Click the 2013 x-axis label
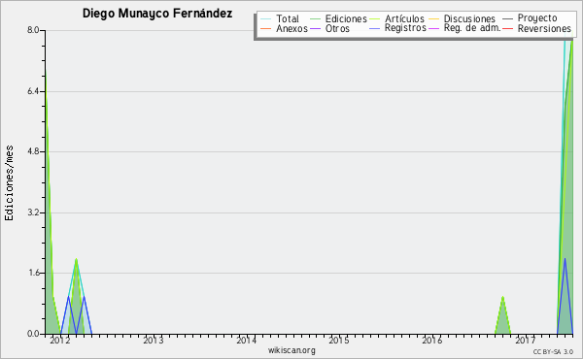The image size is (583, 359). 154,341
